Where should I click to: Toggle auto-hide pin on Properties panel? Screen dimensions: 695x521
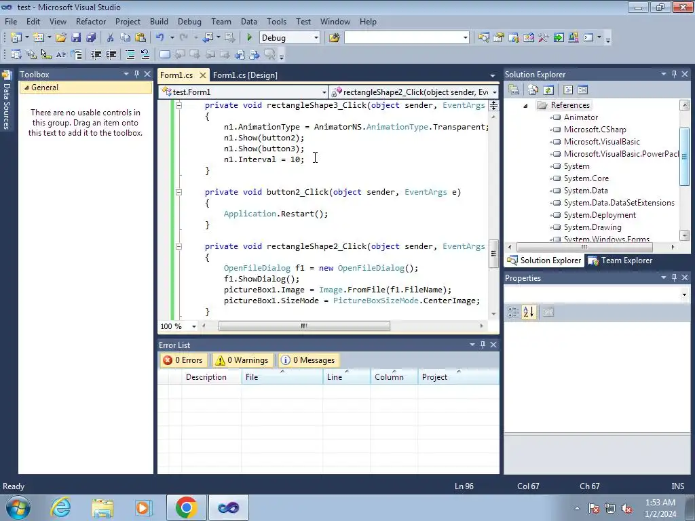[x=674, y=277]
